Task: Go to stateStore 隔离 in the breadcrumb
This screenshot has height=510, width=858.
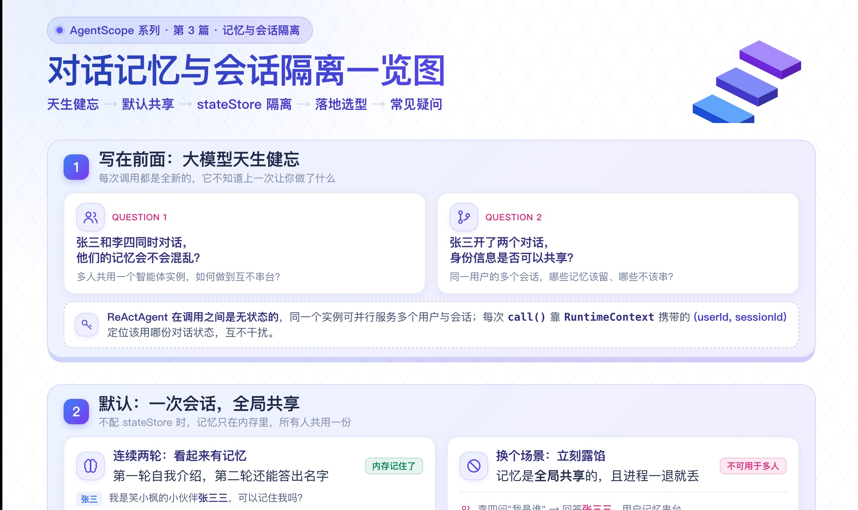Action: click(x=244, y=104)
